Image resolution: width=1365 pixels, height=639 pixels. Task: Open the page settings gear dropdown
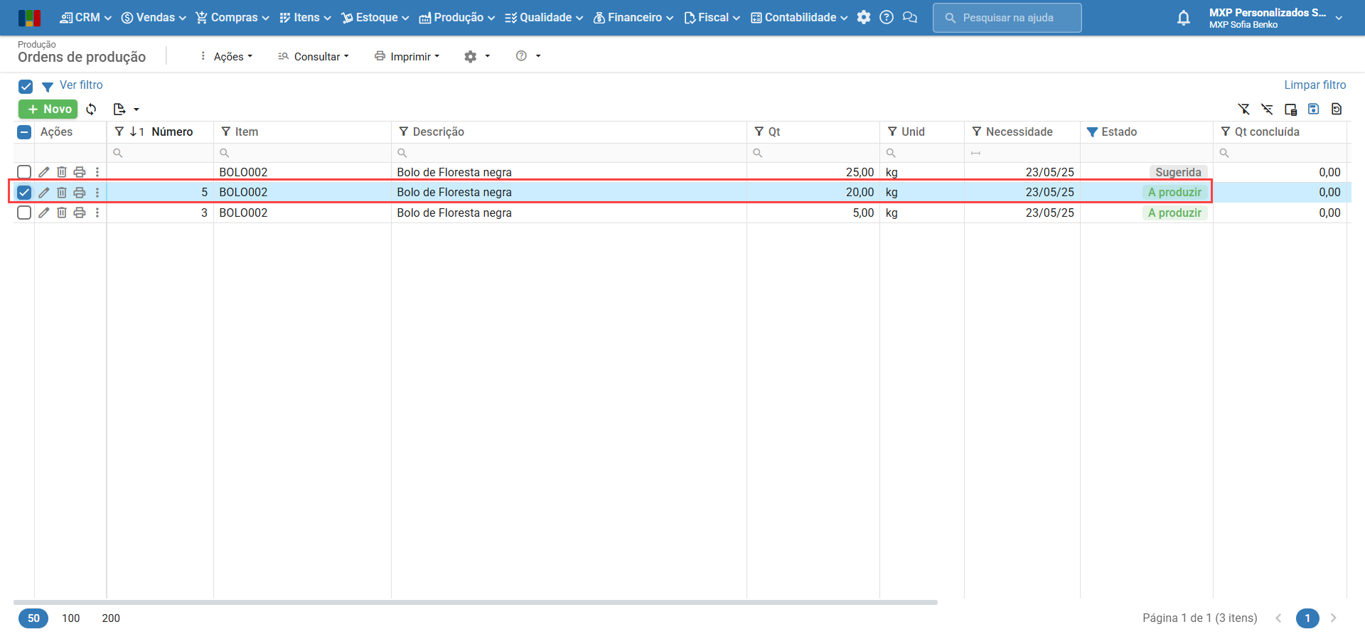[x=477, y=56]
